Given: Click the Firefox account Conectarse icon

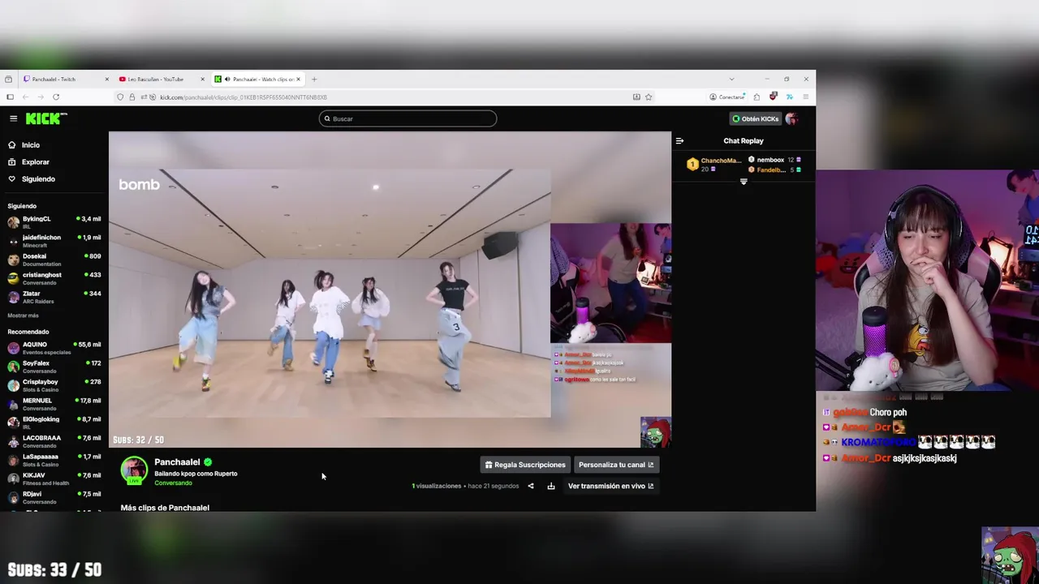Looking at the screenshot, I should (x=726, y=97).
